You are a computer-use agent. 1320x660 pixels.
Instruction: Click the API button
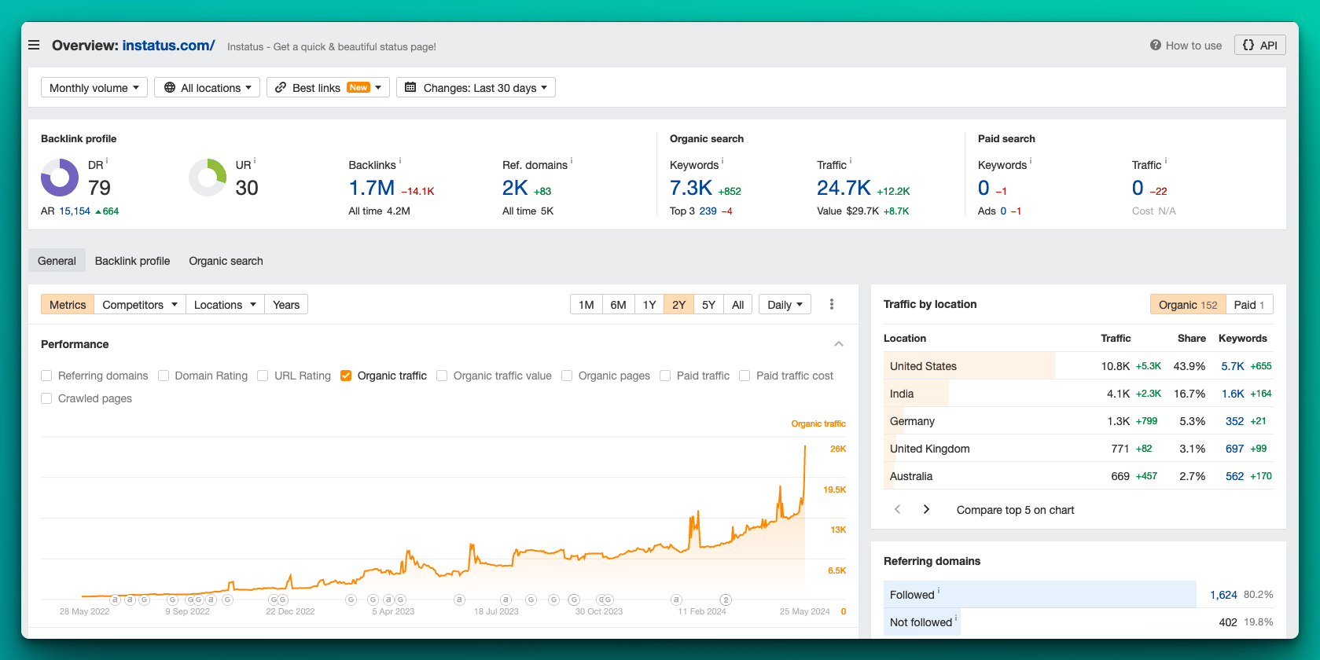point(1259,46)
